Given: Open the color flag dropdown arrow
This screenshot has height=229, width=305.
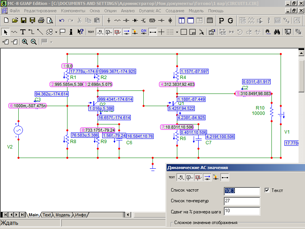Looking at the screenshot, I should pyautogui.click(x=51, y=42).
